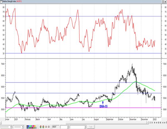The height and width of the screenshot is (129, 167).
Task: Click the right arrow chart navigation icon
Action: 165,123
